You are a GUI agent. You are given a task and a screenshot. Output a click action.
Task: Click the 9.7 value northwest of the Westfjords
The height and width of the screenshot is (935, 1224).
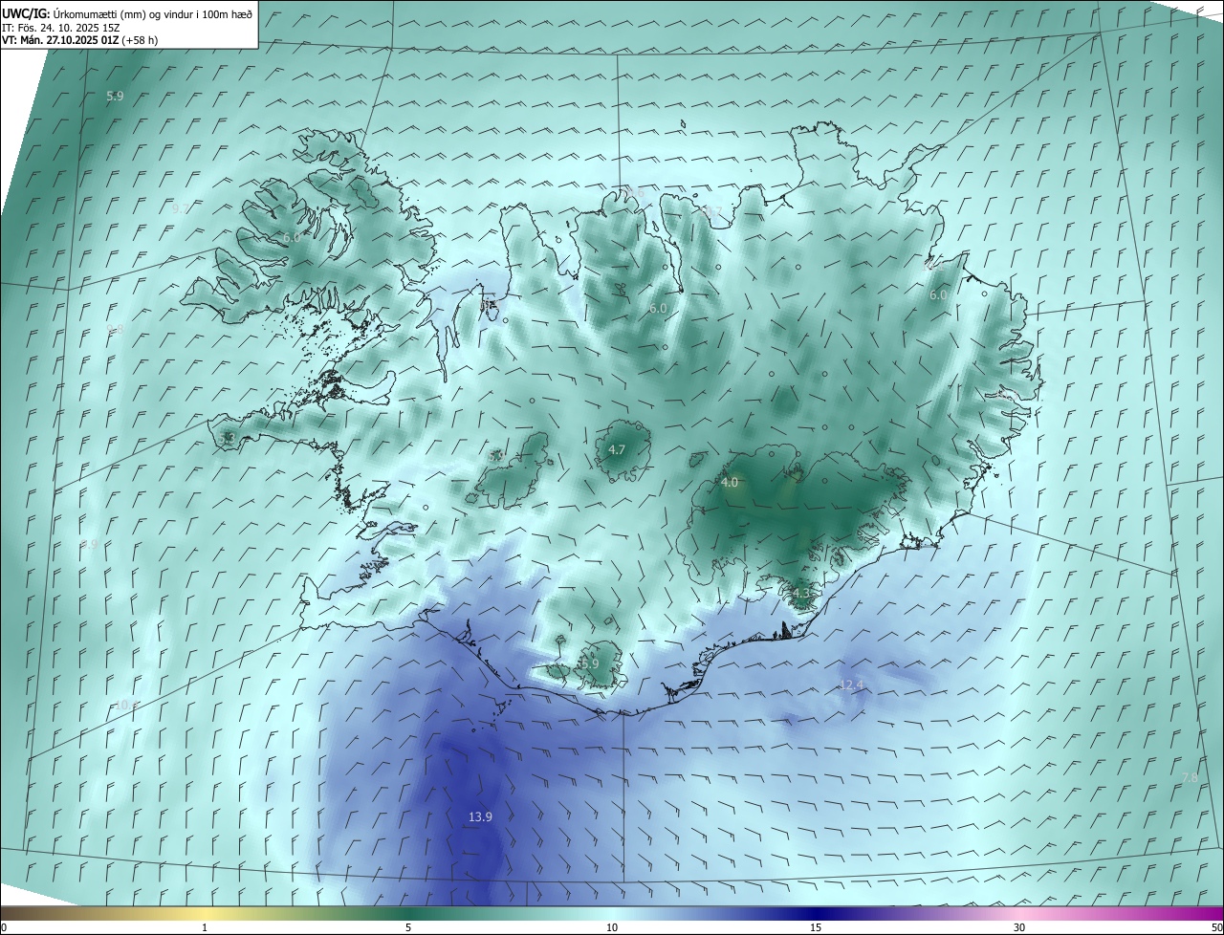[x=181, y=207]
